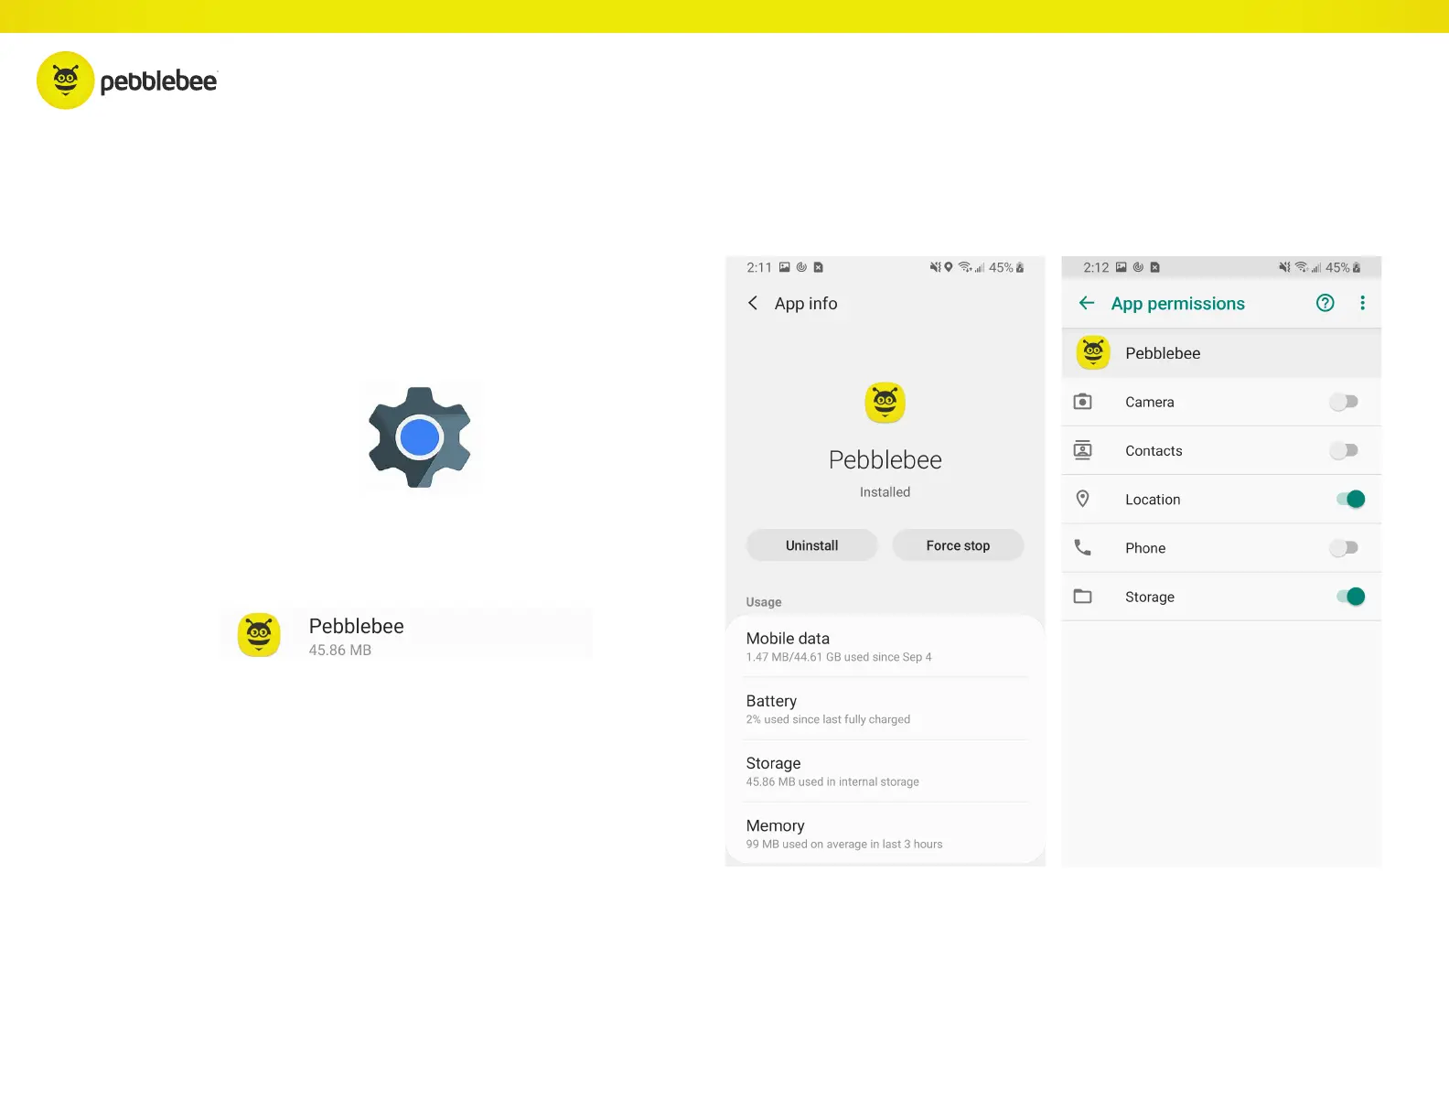Image resolution: width=1449 pixels, height=1120 pixels.
Task: Tap the Location pin icon
Action: click(x=1082, y=499)
